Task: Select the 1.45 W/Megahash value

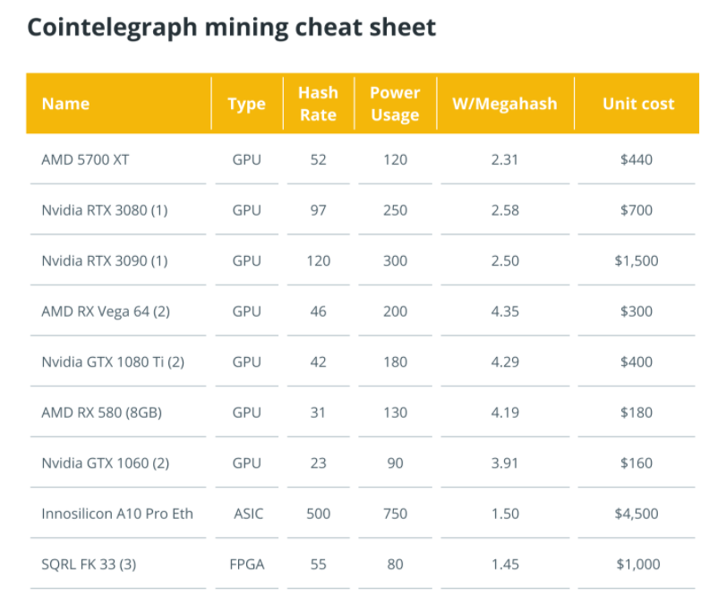Action: 504,565
